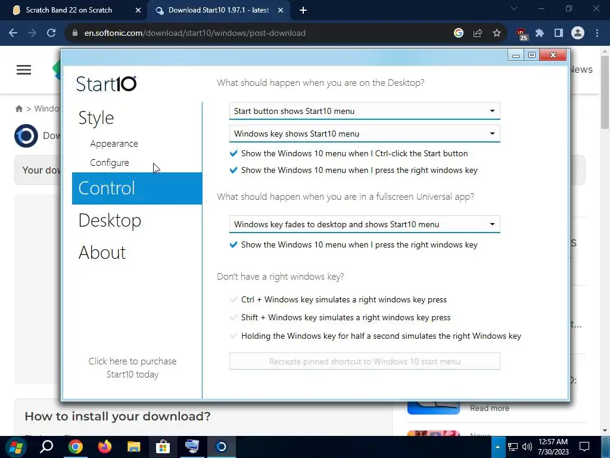Maximize the Start10 settings window
Screen dimensions: 610x458
pyautogui.click(x=532, y=55)
